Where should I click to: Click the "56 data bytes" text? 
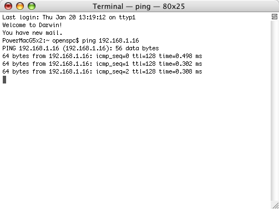coord(137,48)
